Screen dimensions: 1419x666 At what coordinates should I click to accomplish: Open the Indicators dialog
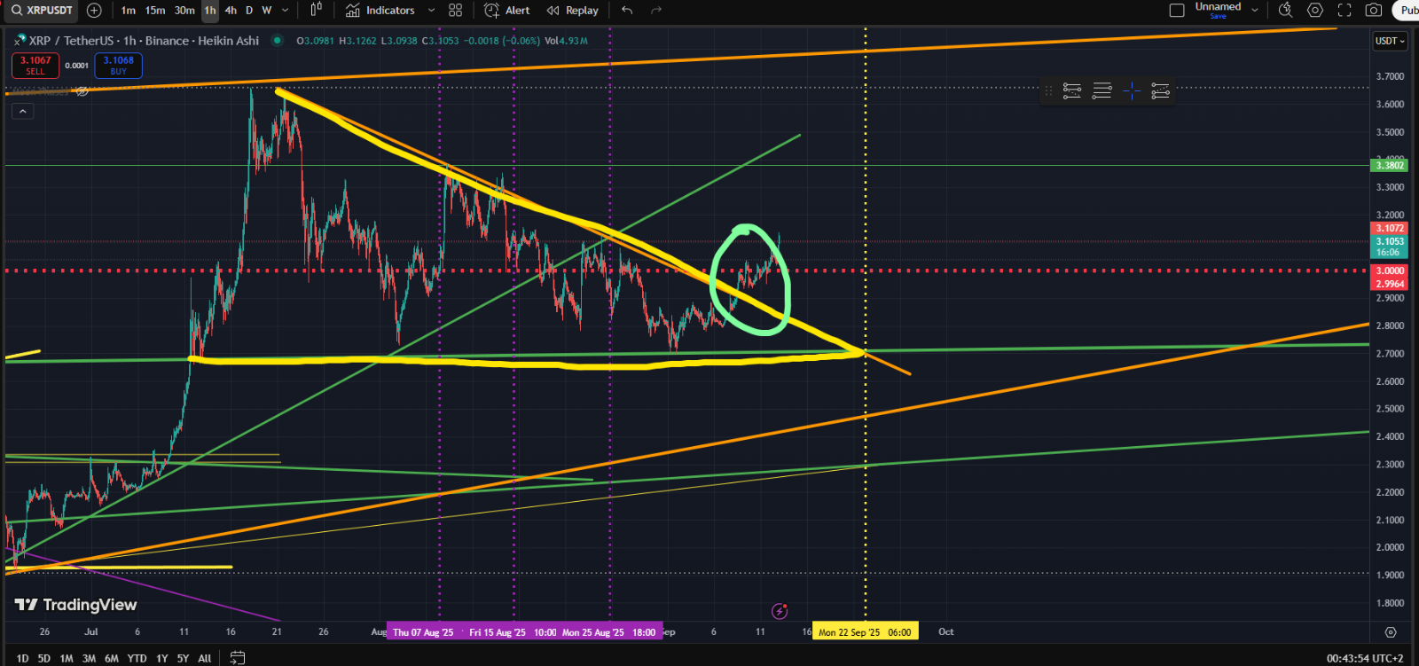380,11
